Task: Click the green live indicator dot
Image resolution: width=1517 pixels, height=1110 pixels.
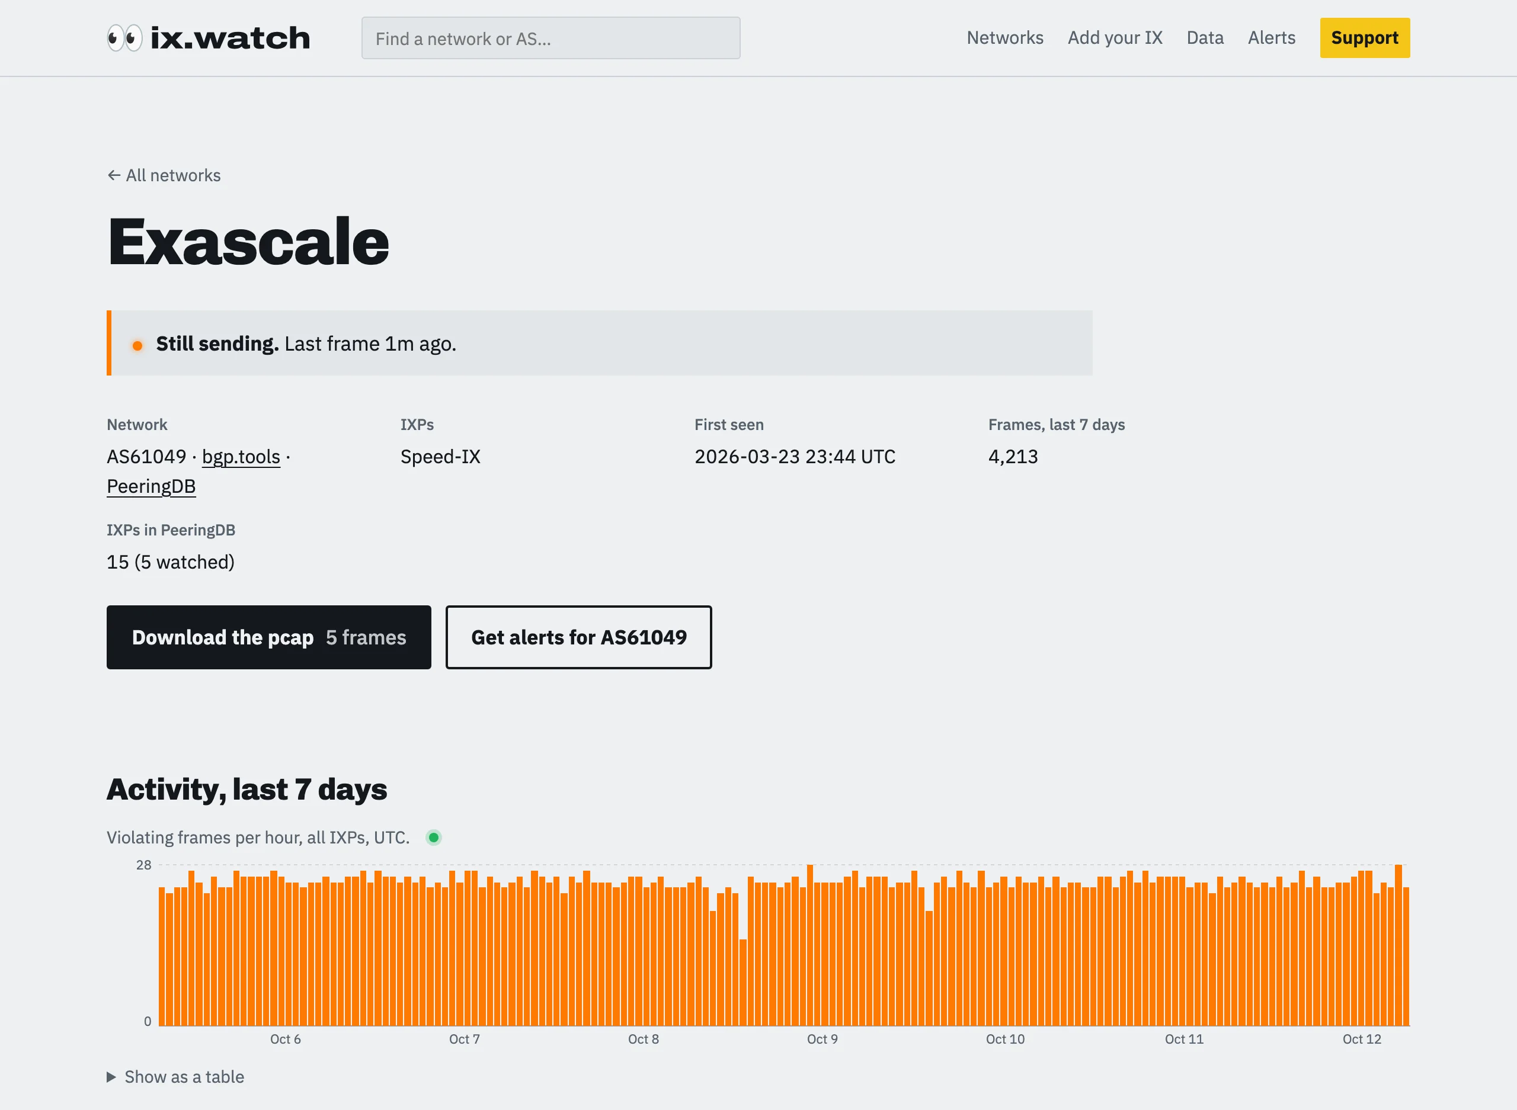Action: tap(434, 837)
